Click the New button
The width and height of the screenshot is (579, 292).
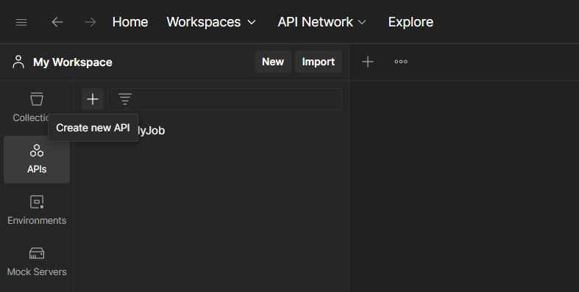pyautogui.click(x=273, y=62)
